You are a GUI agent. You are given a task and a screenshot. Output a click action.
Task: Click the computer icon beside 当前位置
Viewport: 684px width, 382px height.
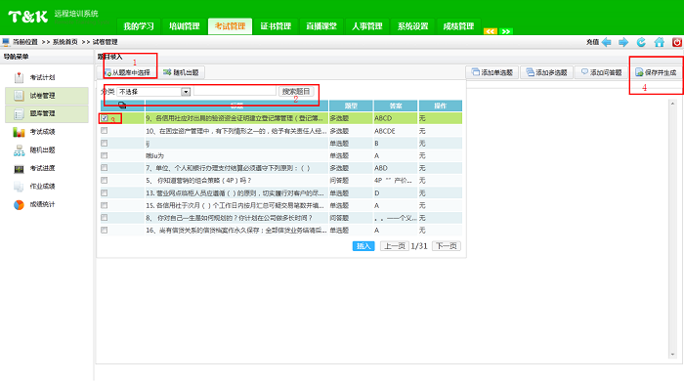[6, 42]
